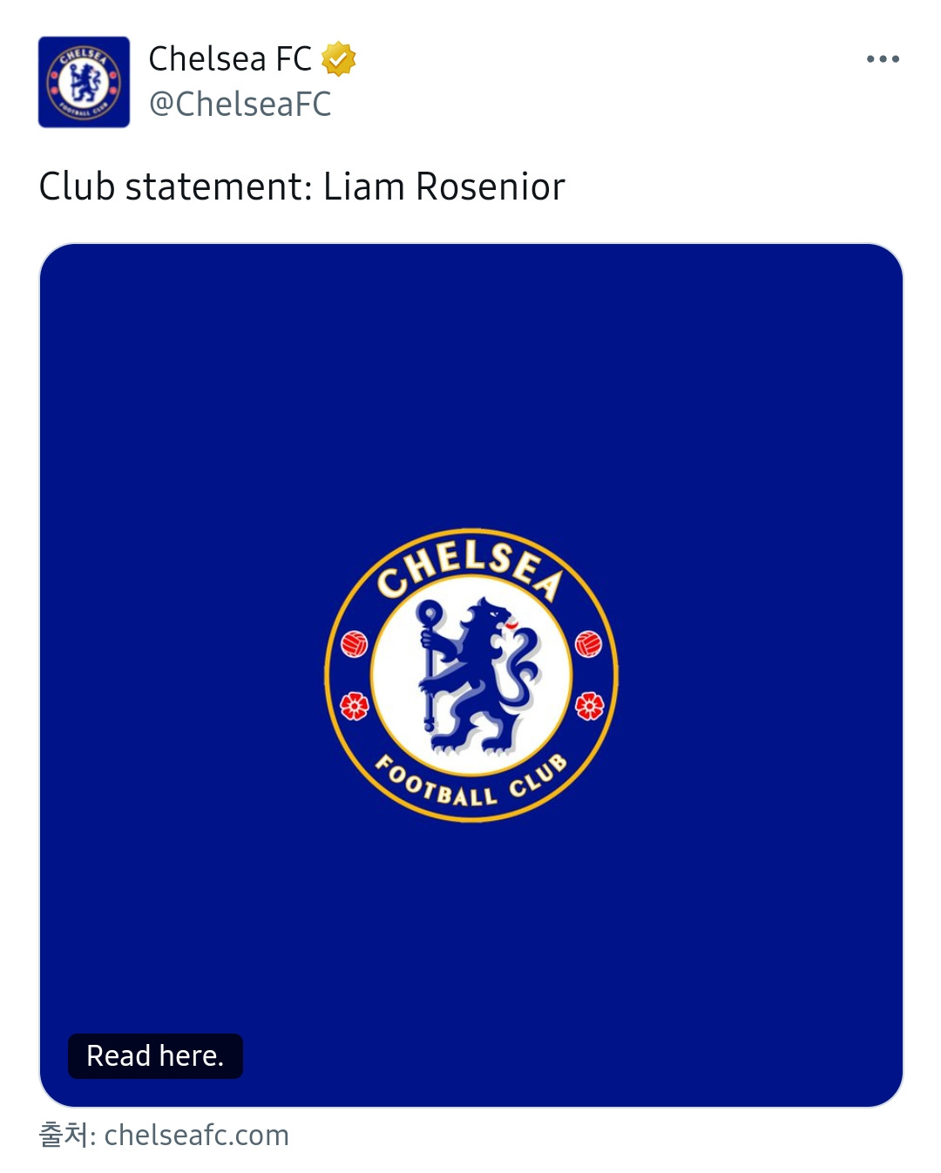This screenshot has width=941, height=1173.
Task: Click the Chelsea FC display name
Action: [x=230, y=59]
